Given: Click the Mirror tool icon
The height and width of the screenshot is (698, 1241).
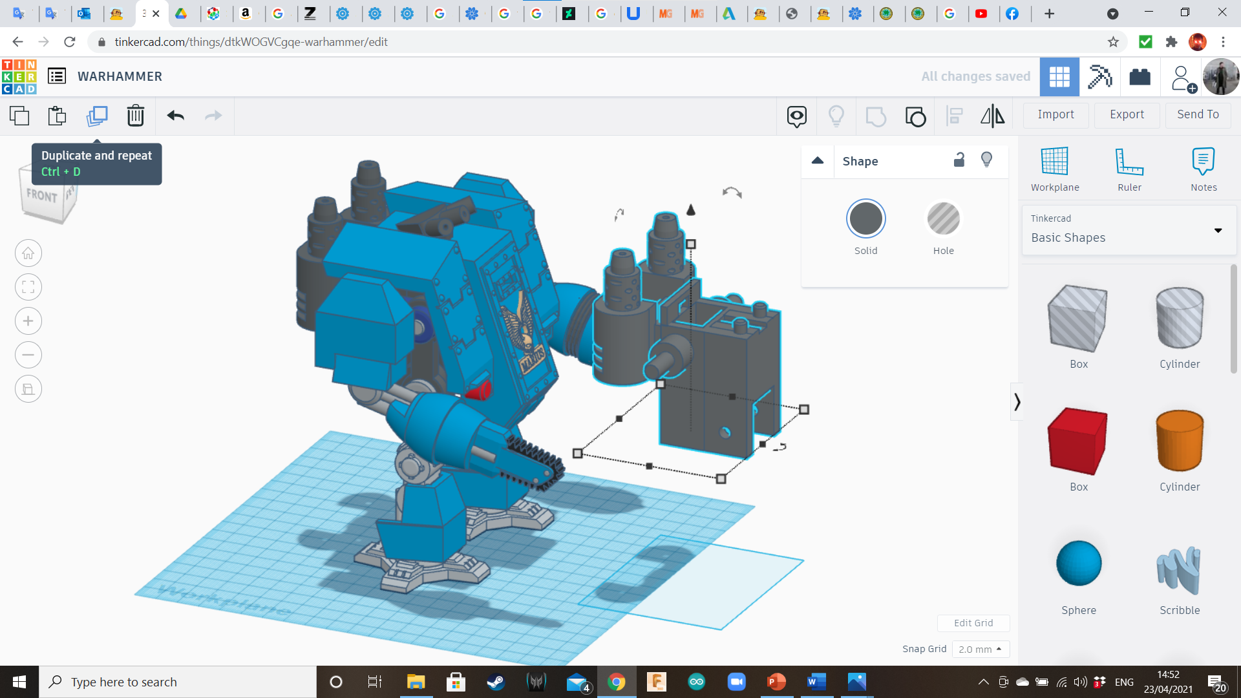Looking at the screenshot, I should 992,116.
